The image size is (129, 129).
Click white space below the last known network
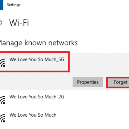pos(64,127)
